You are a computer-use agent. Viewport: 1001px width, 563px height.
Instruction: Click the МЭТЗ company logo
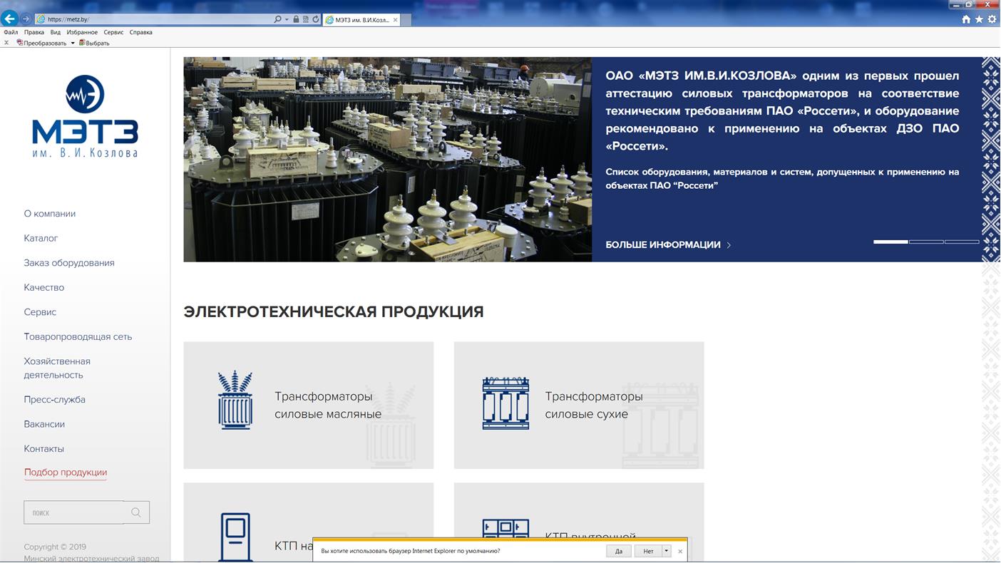point(85,116)
